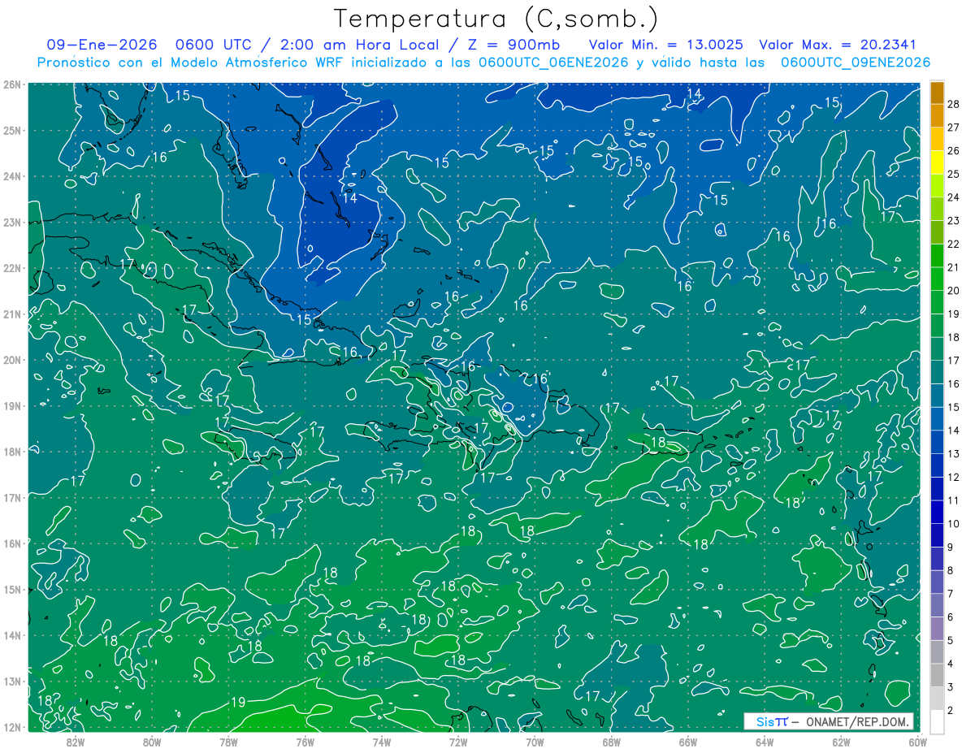The height and width of the screenshot is (753, 975).
Task: Click the colorbar label 24
Action: pos(953,197)
